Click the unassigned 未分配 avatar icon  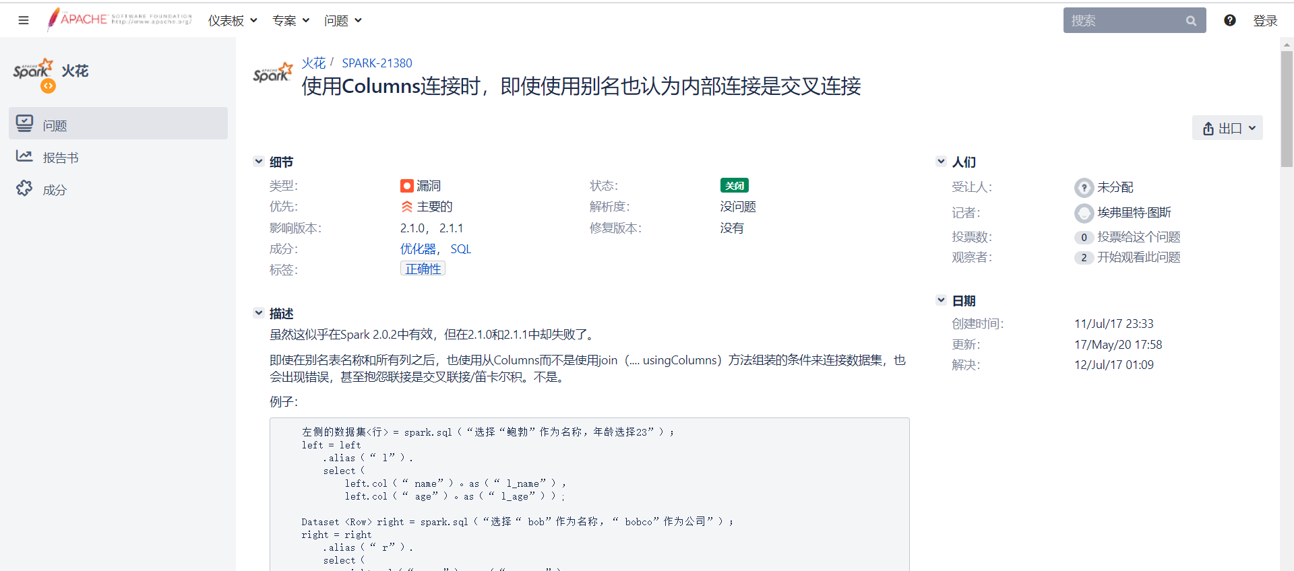[1084, 187]
